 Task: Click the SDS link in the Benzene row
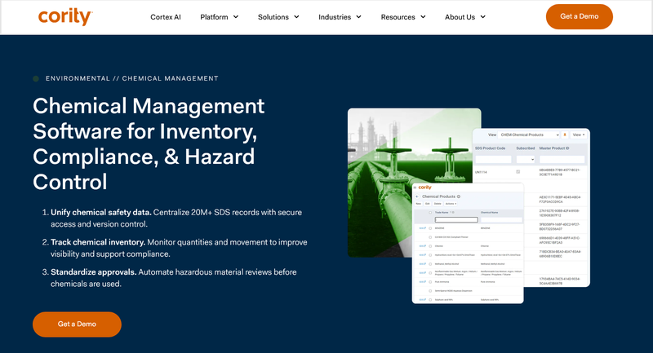coord(423,228)
